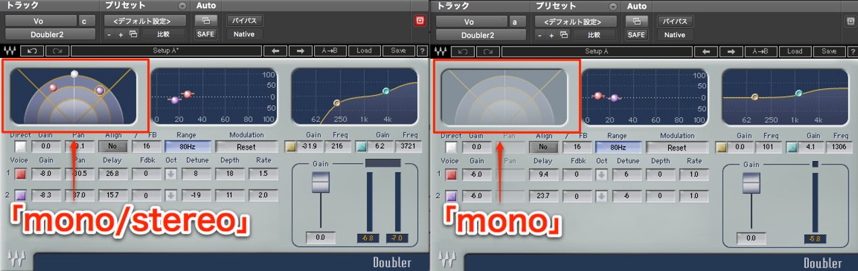The width and height of the screenshot is (858, 271).
Task: Open default-setting preset selector in left window
Action: click(146, 21)
